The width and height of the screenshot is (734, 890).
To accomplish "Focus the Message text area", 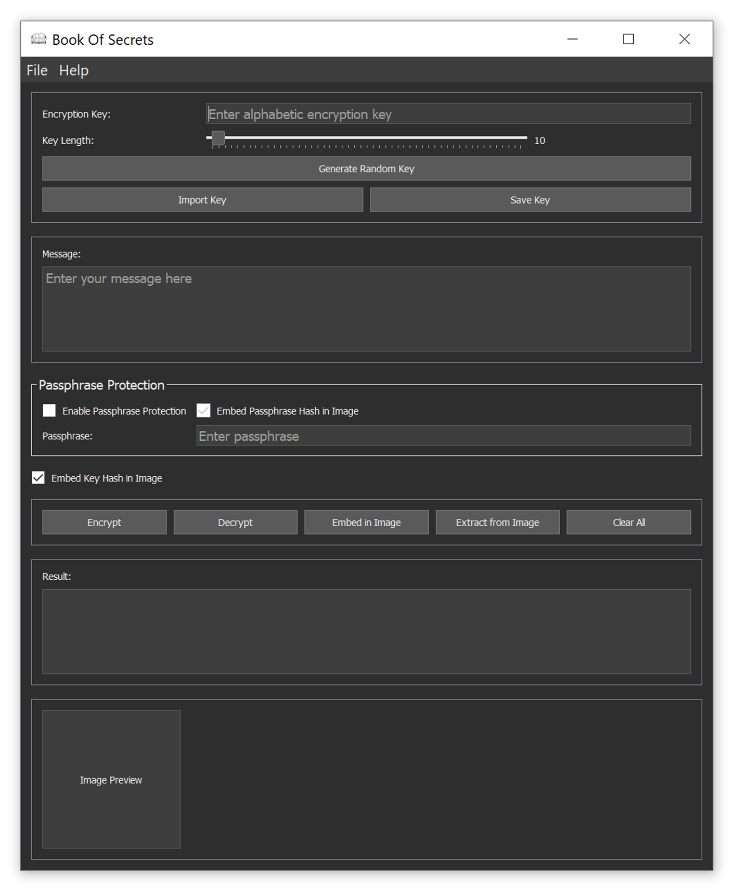I will click(x=366, y=309).
